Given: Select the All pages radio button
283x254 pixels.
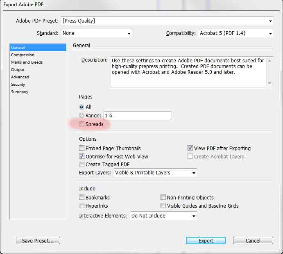Looking at the screenshot, I should 82,107.
